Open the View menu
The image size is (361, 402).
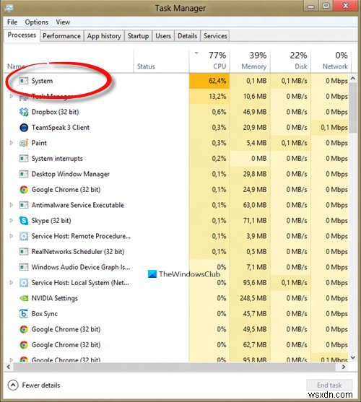pos(63,22)
